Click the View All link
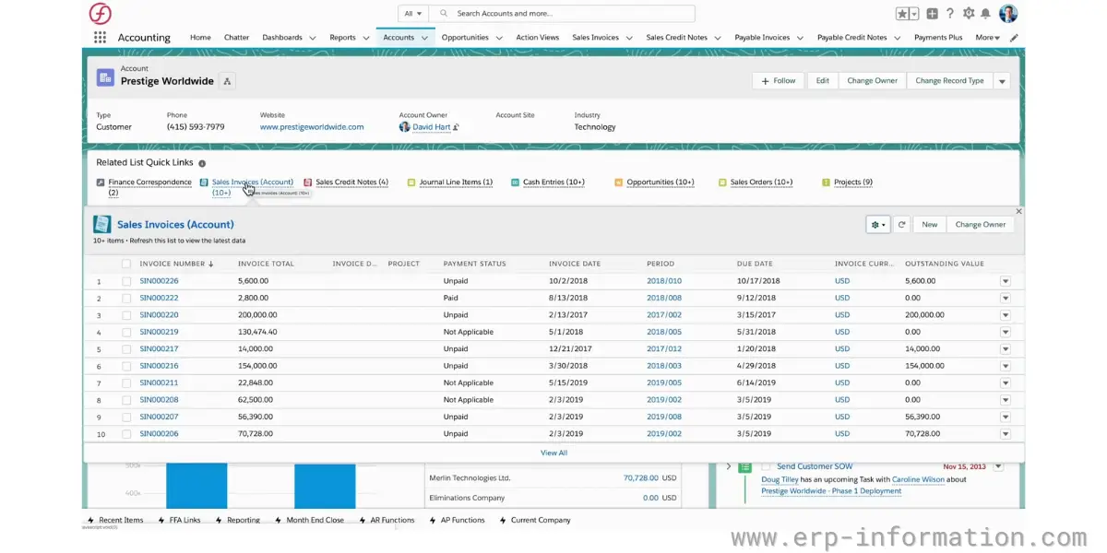Viewport: 1107px width, 553px height. tap(553, 452)
